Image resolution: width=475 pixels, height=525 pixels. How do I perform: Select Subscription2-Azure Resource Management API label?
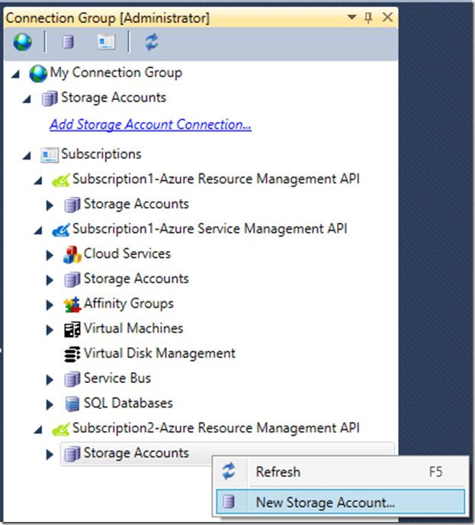pos(216,428)
